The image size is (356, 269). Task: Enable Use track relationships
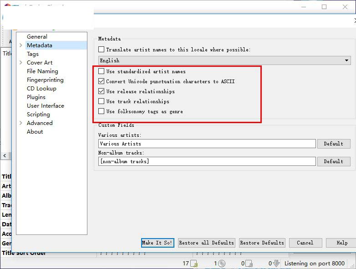(101, 101)
